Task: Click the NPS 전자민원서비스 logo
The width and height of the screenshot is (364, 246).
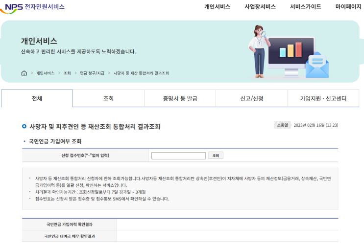Action: tap(32, 8)
